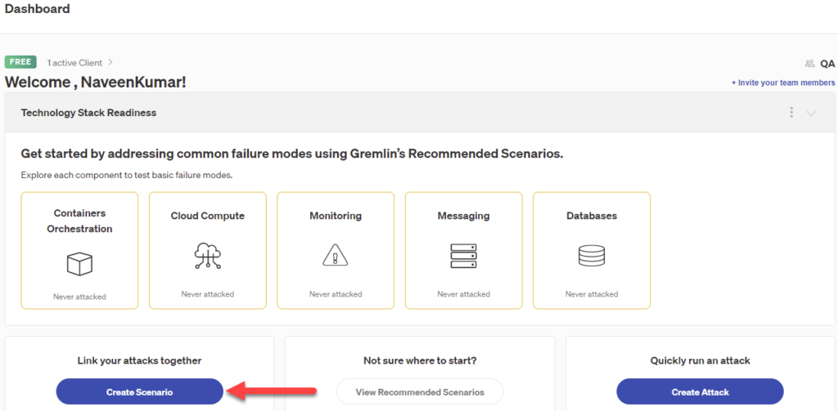Screen dimensions: 838x411
Task: Click the Monitoring warning triangle icon
Action: (336, 257)
